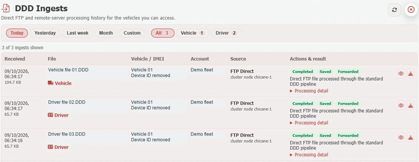Download Driver file 02.DDD
This screenshot has width=419, height=162.
(411, 105)
